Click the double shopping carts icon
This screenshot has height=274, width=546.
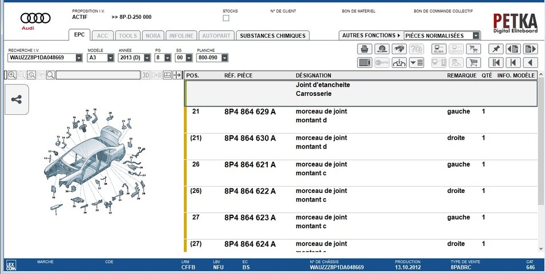click(473, 49)
